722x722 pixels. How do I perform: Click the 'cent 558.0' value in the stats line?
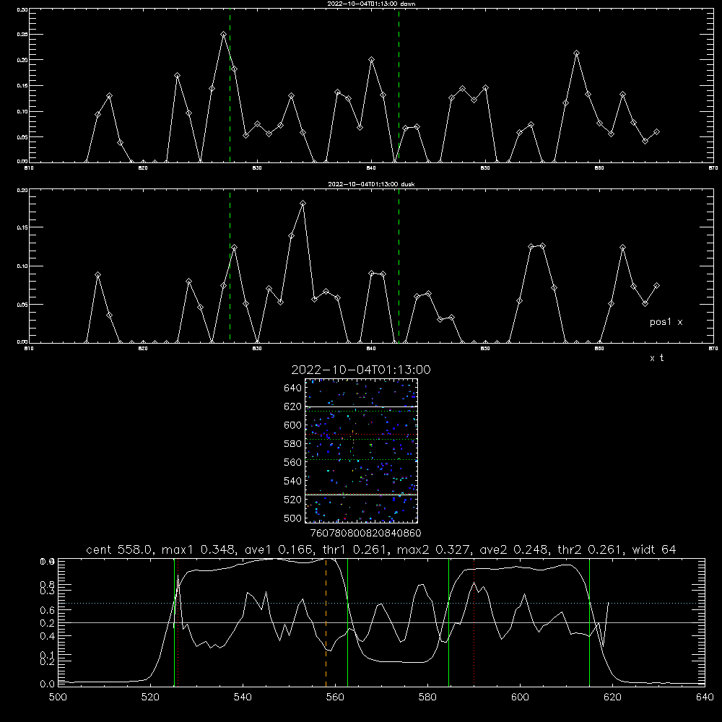121,549
